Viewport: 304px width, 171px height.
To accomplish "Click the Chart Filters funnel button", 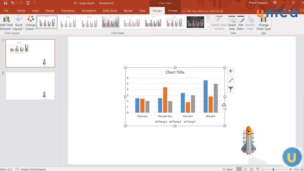I will [231, 89].
